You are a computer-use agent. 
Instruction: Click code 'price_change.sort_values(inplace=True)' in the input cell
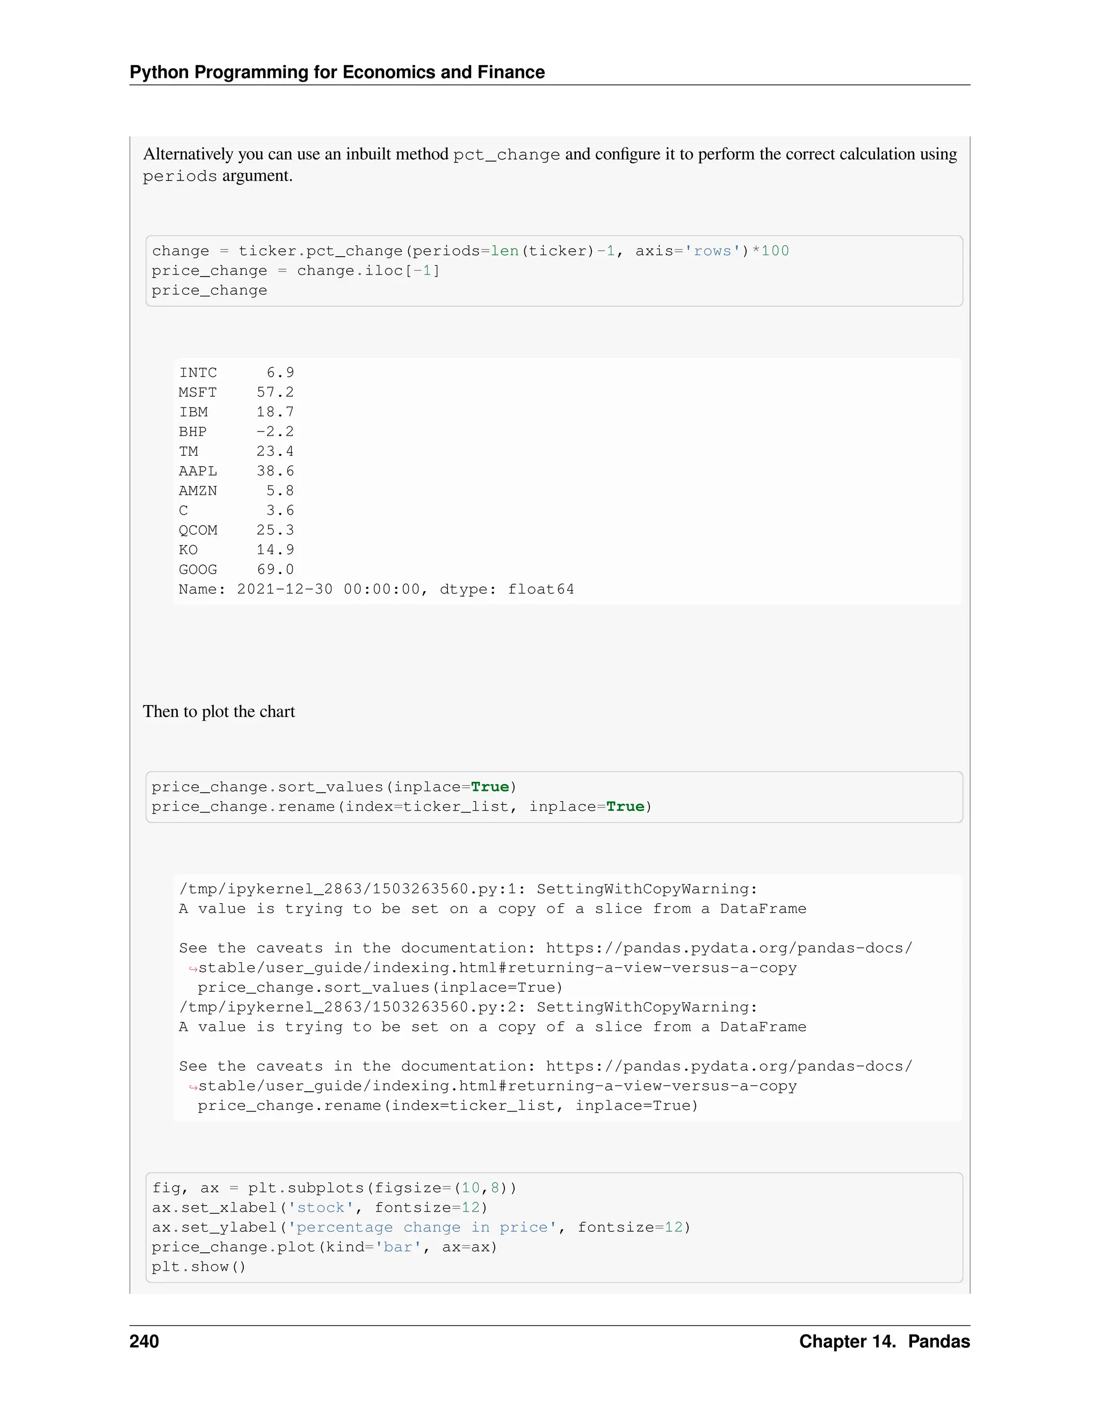[x=334, y=787]
